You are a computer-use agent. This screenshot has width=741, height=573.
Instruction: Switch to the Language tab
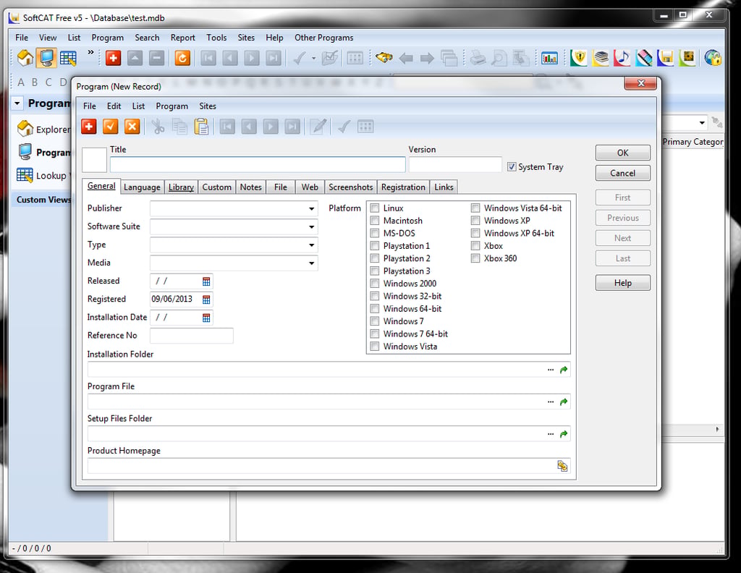[x=142, y=187]
